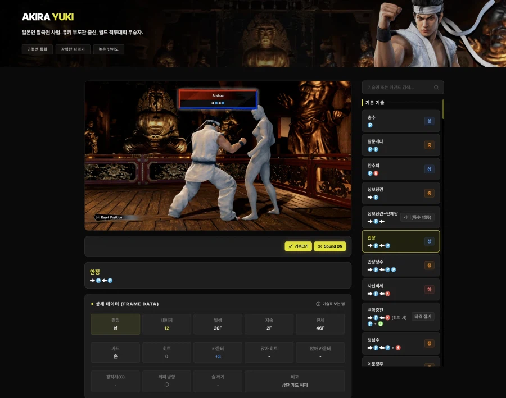This screenshot has height=398, width=506.
Task: Click the 높은 난이도 tag
Action: coord(109,49)
